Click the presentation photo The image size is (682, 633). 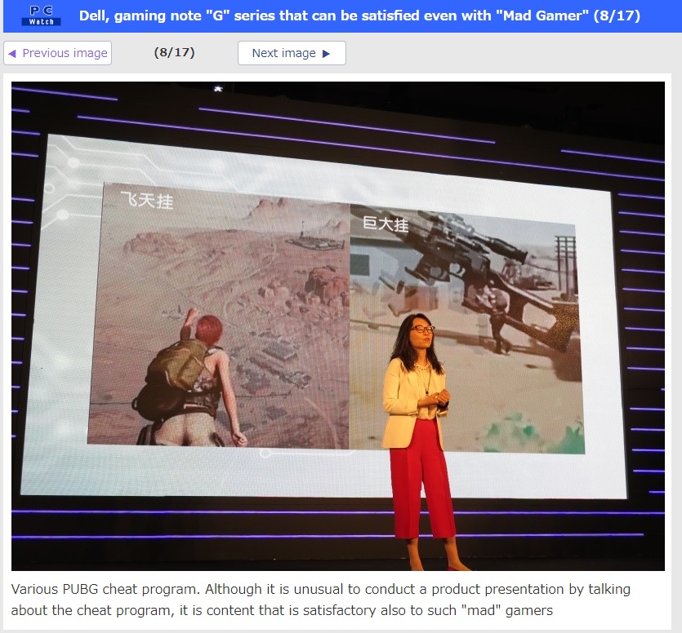pos(338,326)
